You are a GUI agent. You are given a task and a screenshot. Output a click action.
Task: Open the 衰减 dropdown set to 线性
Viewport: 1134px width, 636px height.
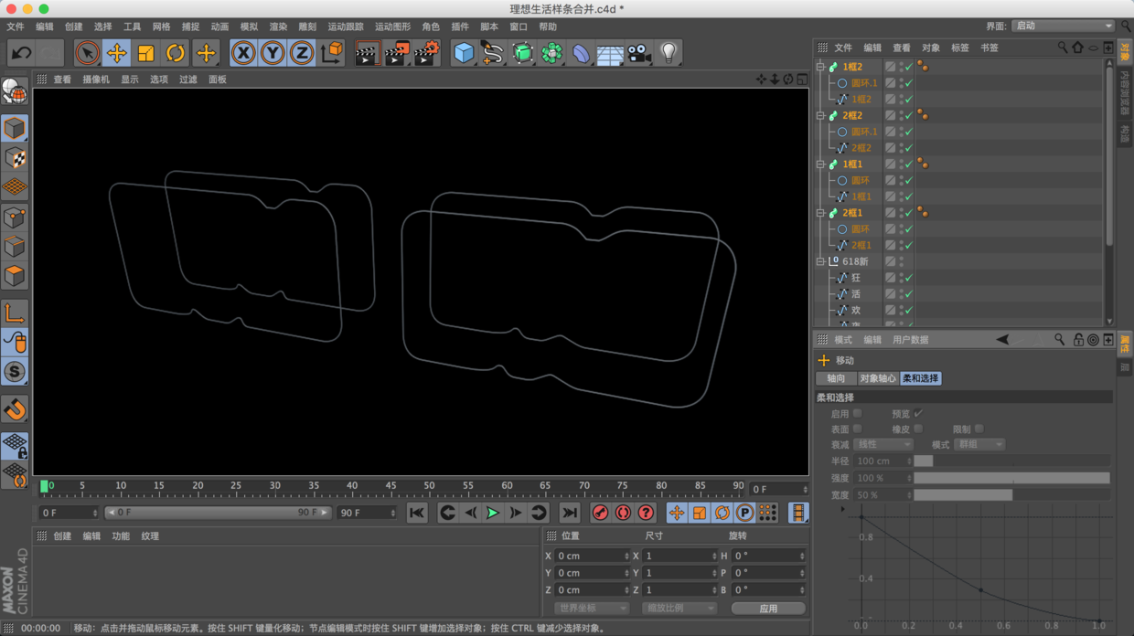tap(883, 444)
